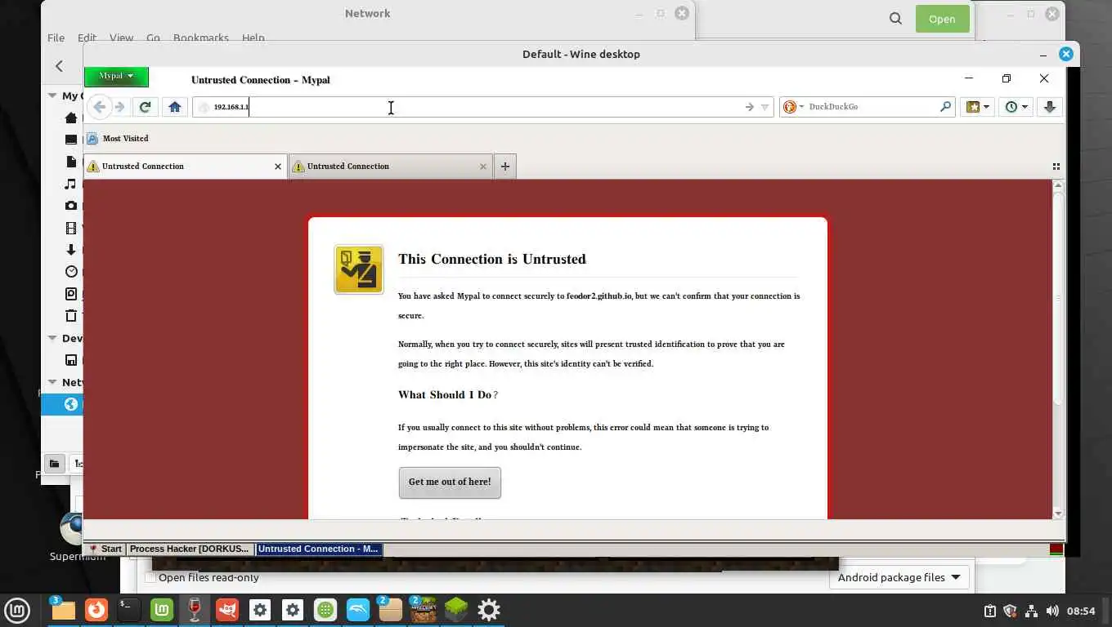
Task: Open the Bookmarks star menu button
Action: pos(977,107)
